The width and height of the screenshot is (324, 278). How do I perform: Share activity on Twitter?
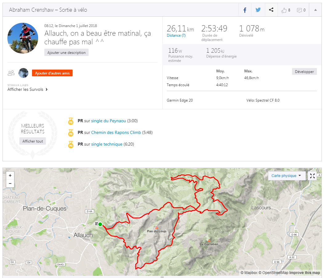[258, 10]
